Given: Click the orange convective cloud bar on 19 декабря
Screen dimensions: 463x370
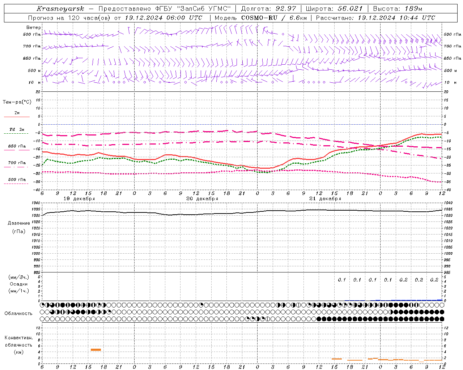Looking at the screenshot, I should coord(96,350).
